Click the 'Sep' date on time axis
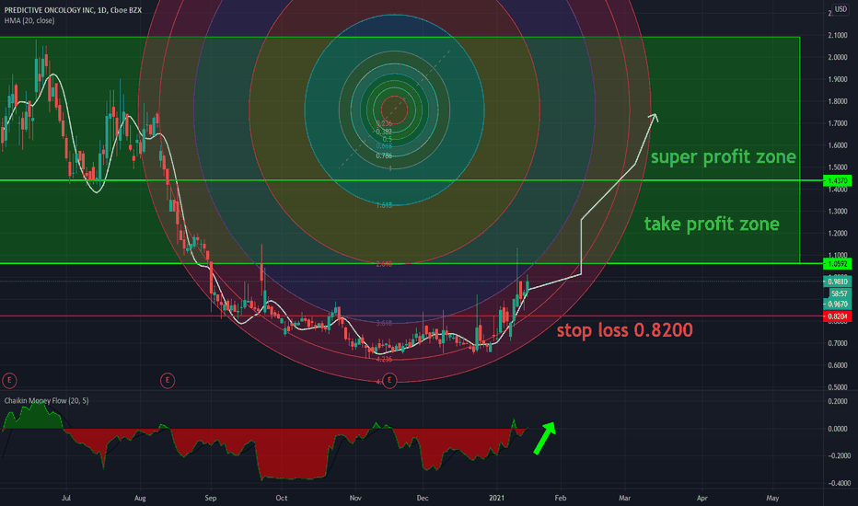 click(x=211, y=498)
